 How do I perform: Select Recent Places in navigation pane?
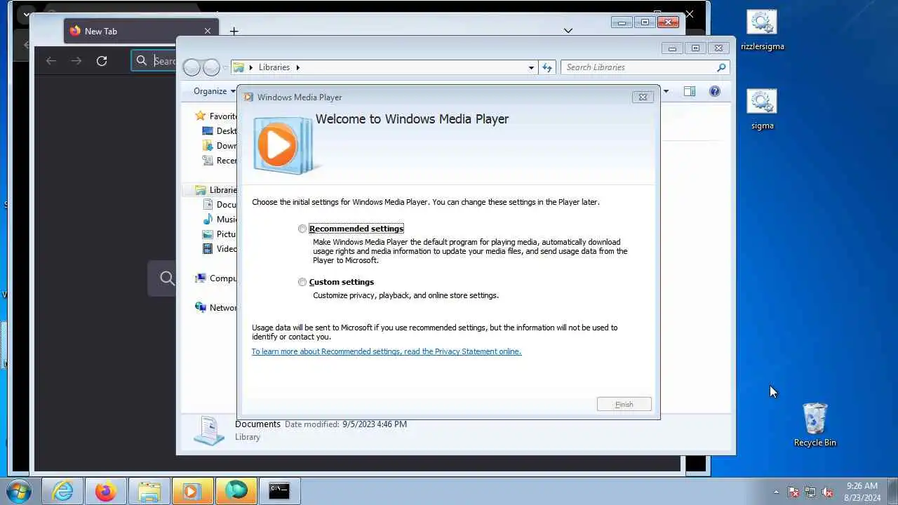[219, 161]
